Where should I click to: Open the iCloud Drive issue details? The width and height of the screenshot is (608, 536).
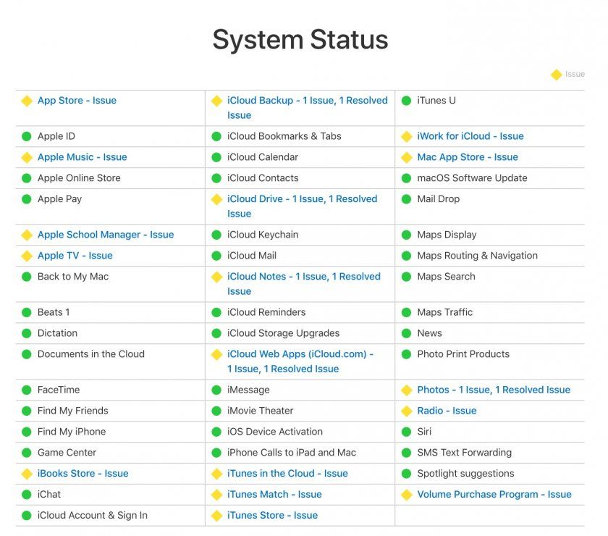302,206
